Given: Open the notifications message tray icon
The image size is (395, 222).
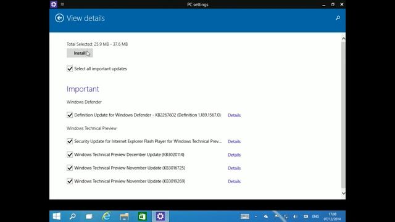Looking at the screenshot, I should pyautogui.click(x=306, y=216).
